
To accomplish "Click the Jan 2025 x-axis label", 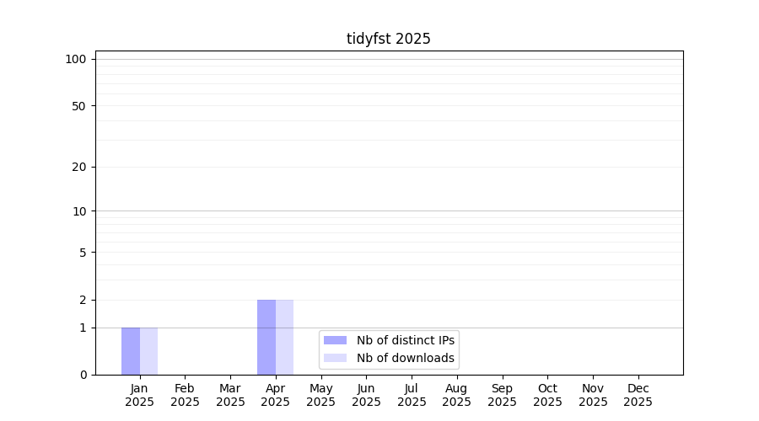I will 139,395.
